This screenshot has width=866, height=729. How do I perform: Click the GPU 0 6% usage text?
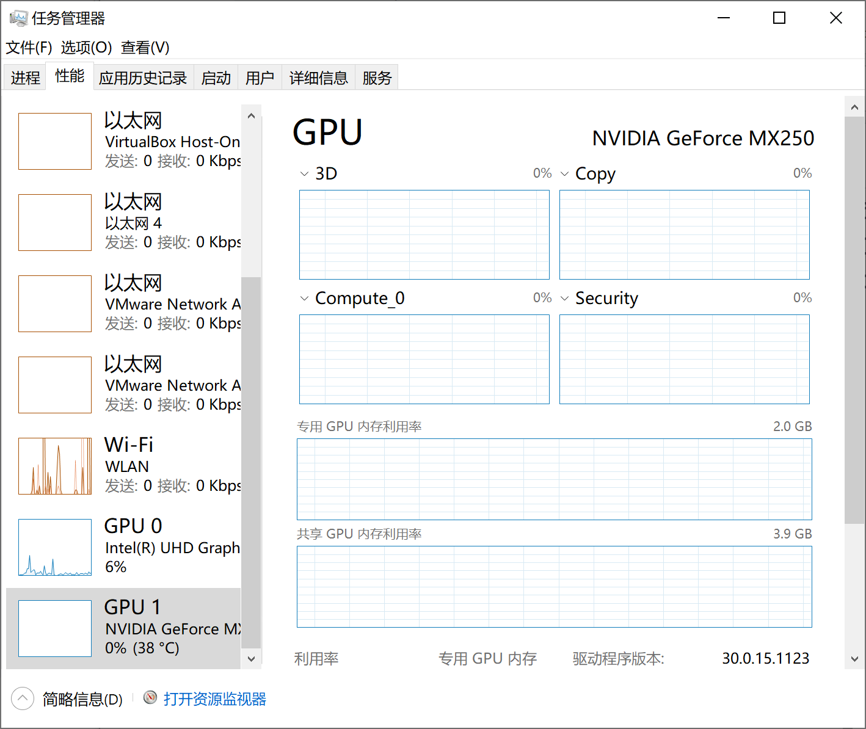(116, 567)
